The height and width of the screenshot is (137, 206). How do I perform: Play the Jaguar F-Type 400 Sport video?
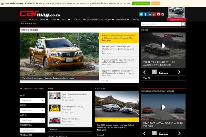click(x=163, y=46)
